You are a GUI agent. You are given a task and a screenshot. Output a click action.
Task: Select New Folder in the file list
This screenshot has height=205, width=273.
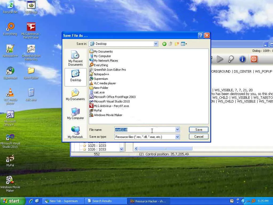[x=99, y=88]
